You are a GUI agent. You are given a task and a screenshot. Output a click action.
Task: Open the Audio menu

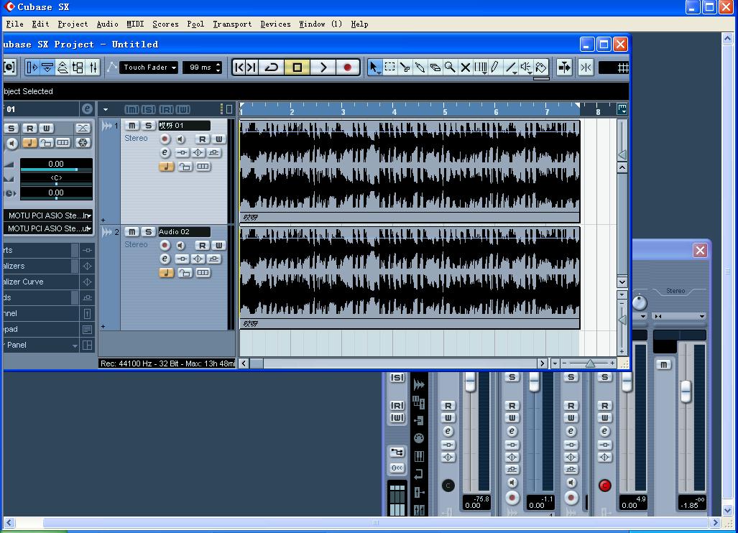[x=107, y=24]
